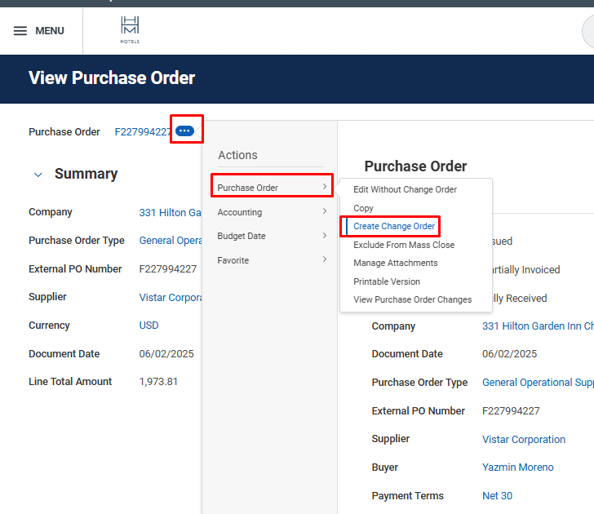This screenshot has width=594, height=514.
Task: Select View Purchase Order Changes
Action: coord(412,299)
